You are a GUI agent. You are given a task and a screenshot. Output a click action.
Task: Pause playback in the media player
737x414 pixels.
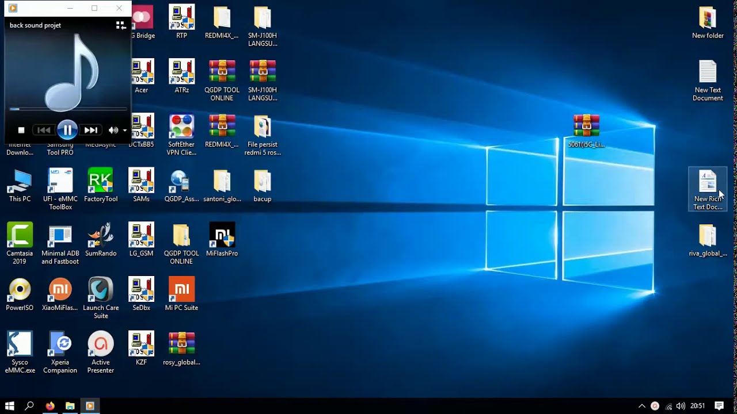(67, 131)
